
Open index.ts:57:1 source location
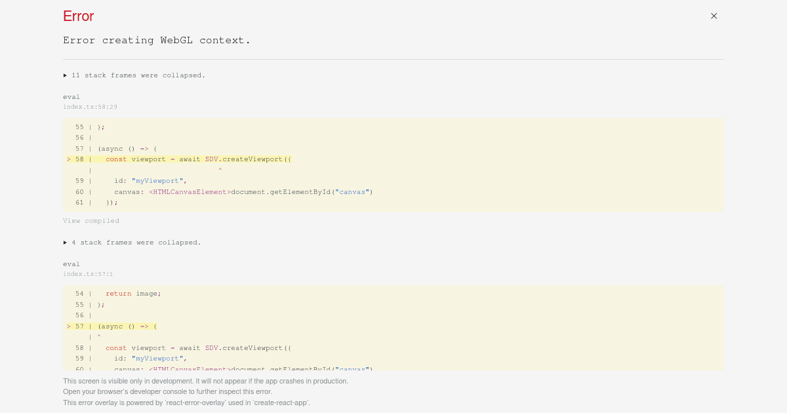click(x=88, y=274)
